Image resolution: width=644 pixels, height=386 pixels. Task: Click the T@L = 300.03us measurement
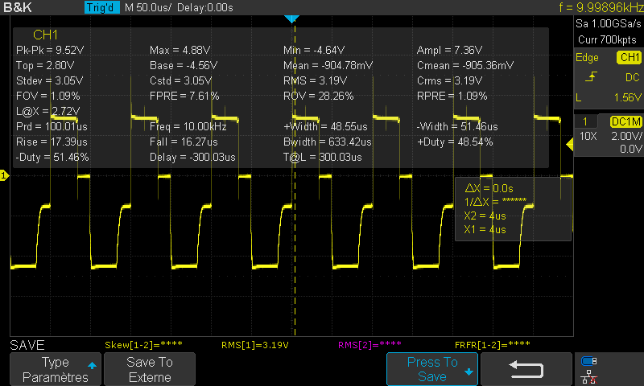point(323,157)
